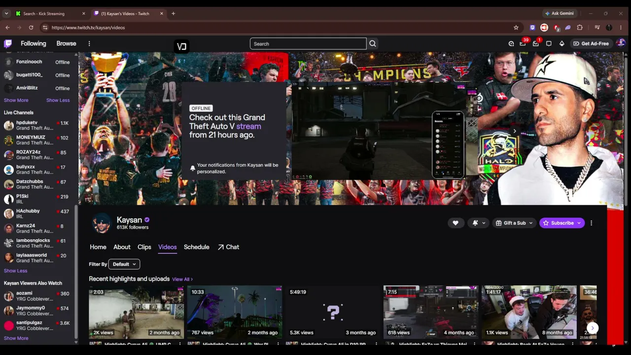The width and height of the screenshot is (631, 355).
Task: Open the 1:41:17 highlight video thumbnail
Action: 529,312
